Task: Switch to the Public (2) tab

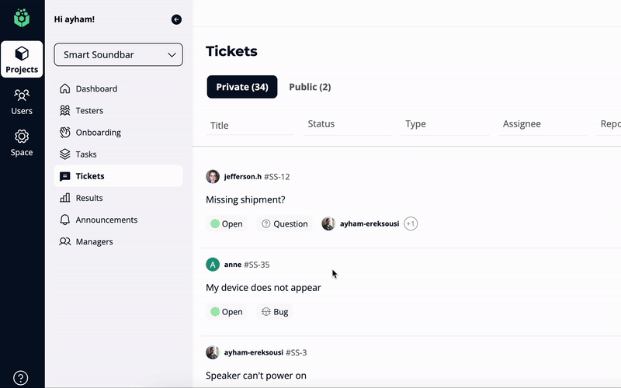Action: (x=310, y=87)
